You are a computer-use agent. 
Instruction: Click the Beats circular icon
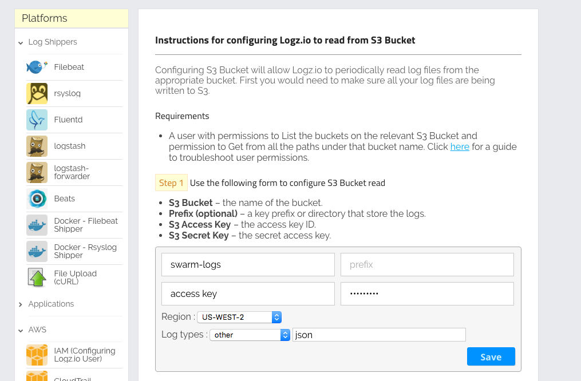pos(37,199)
